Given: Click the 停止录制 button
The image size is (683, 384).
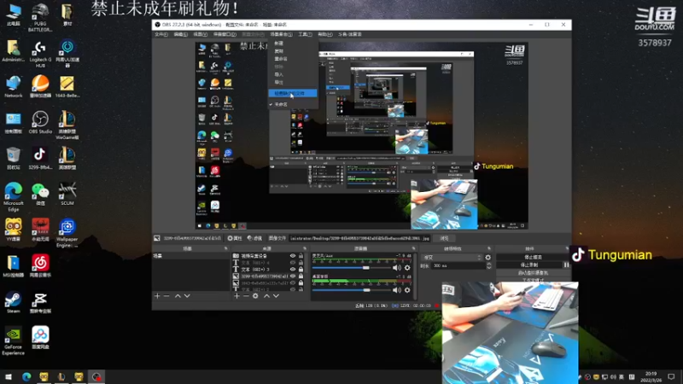Looking at the screenshot, I should point(529,265).
